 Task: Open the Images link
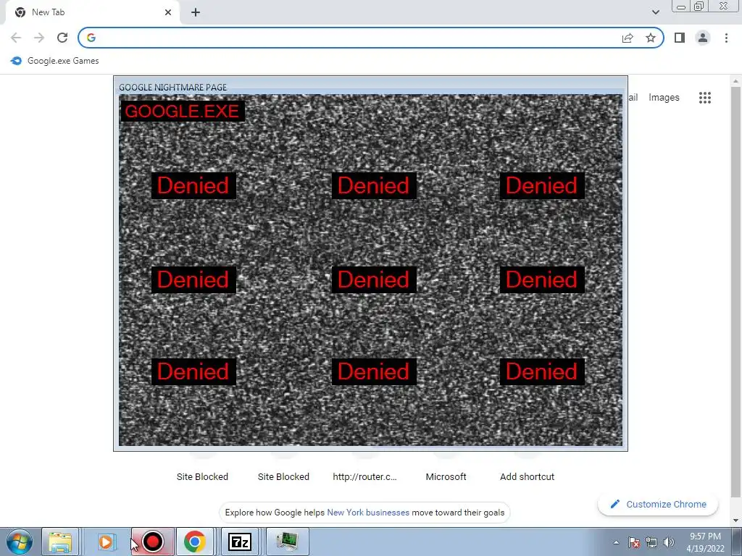point(664,98)
